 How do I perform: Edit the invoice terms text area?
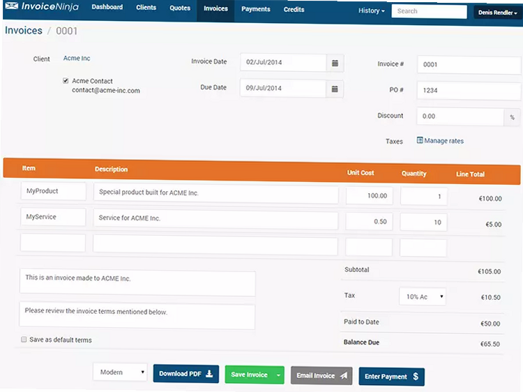point(137,315)
